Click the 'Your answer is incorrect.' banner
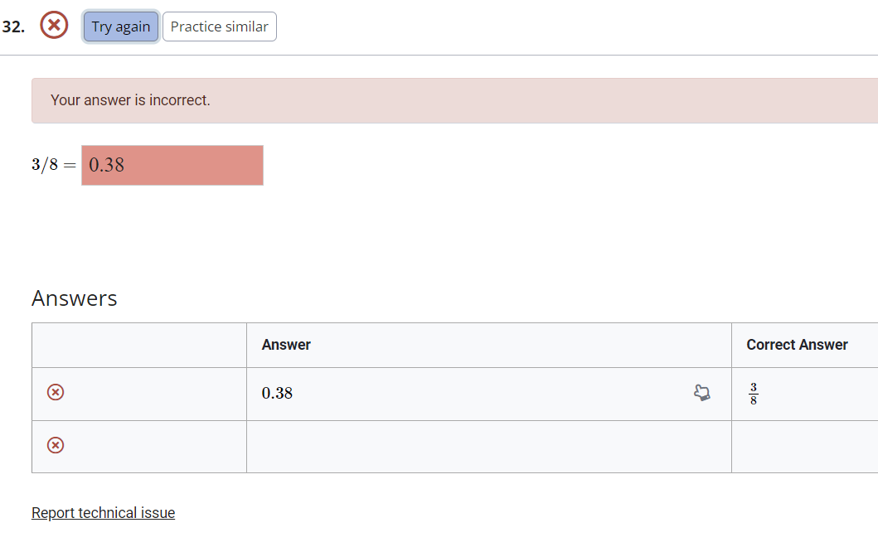878x547 pixels. point(454,101)
